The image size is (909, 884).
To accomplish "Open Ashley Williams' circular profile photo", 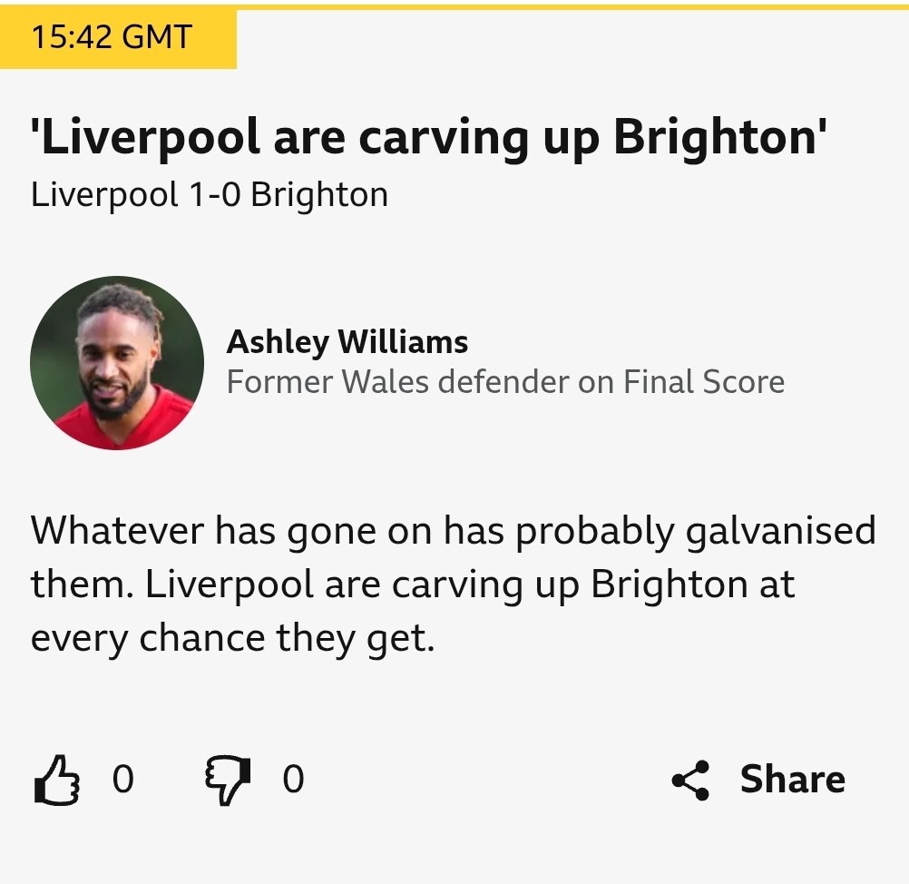I will coord(117,363).
